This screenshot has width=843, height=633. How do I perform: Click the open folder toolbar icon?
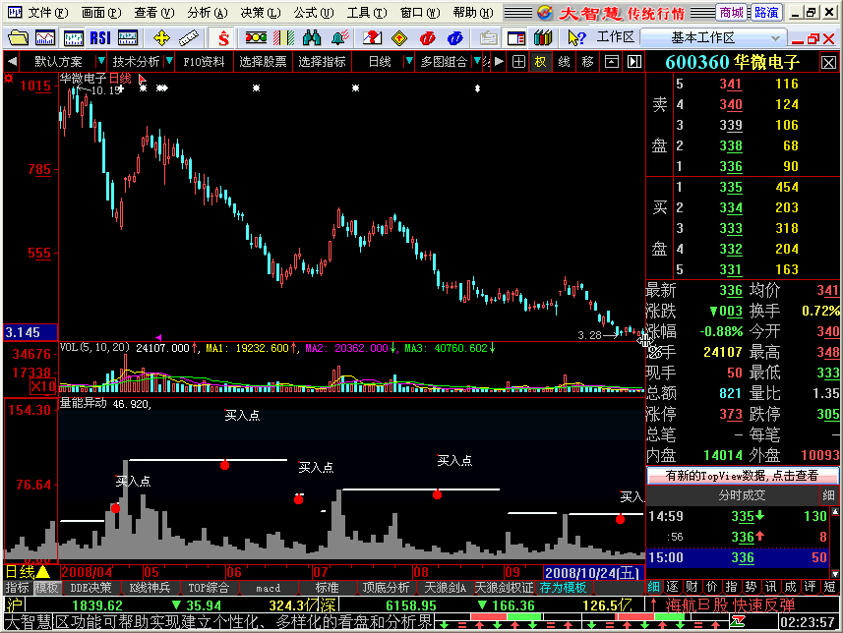[x=18, y=38]
